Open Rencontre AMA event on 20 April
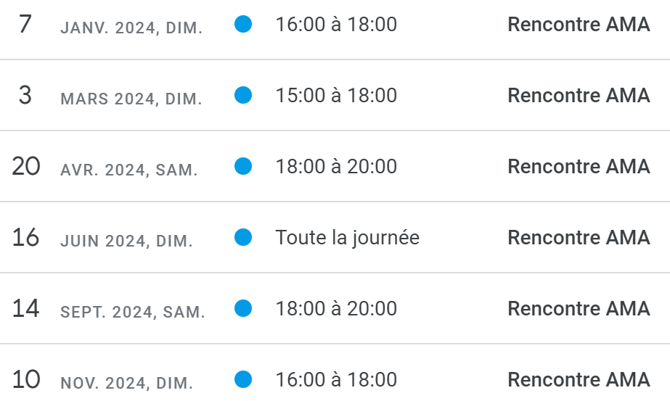The height and width of the screenshot is (401, 670). click(579, 167)
